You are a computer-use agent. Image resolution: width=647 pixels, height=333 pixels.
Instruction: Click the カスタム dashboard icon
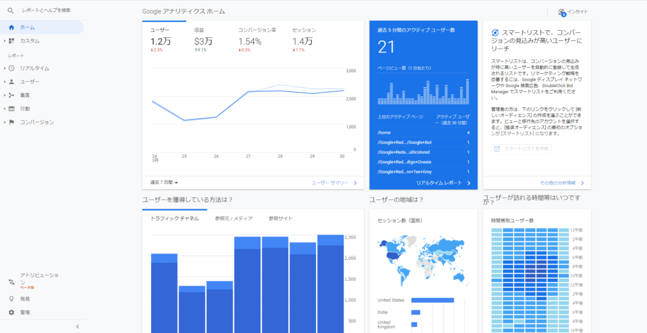click(x=11, y=41)
